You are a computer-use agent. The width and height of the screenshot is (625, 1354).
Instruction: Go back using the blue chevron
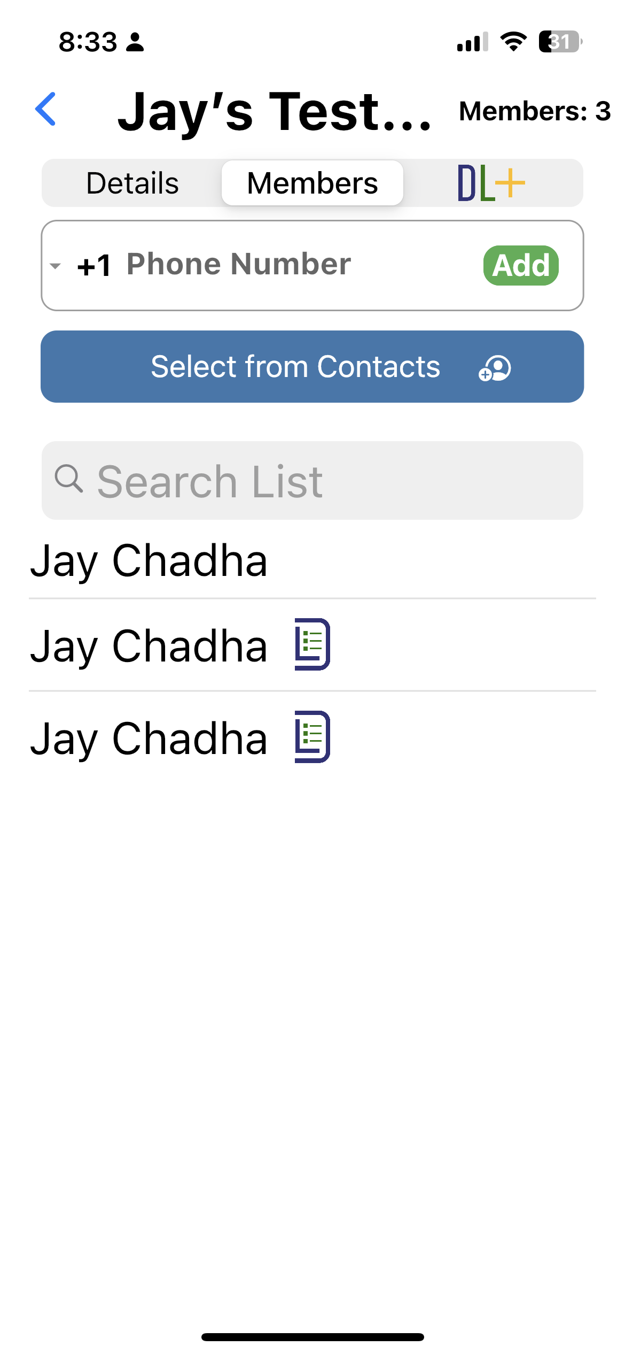tap(45, 109)
